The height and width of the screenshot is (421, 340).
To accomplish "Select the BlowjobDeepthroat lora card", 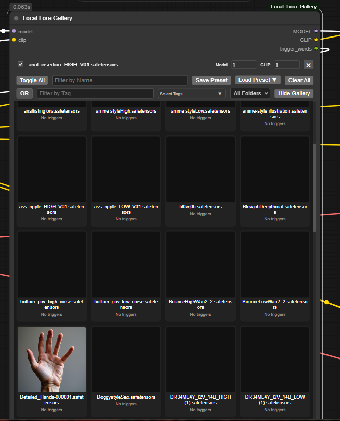I will point(275,181).
